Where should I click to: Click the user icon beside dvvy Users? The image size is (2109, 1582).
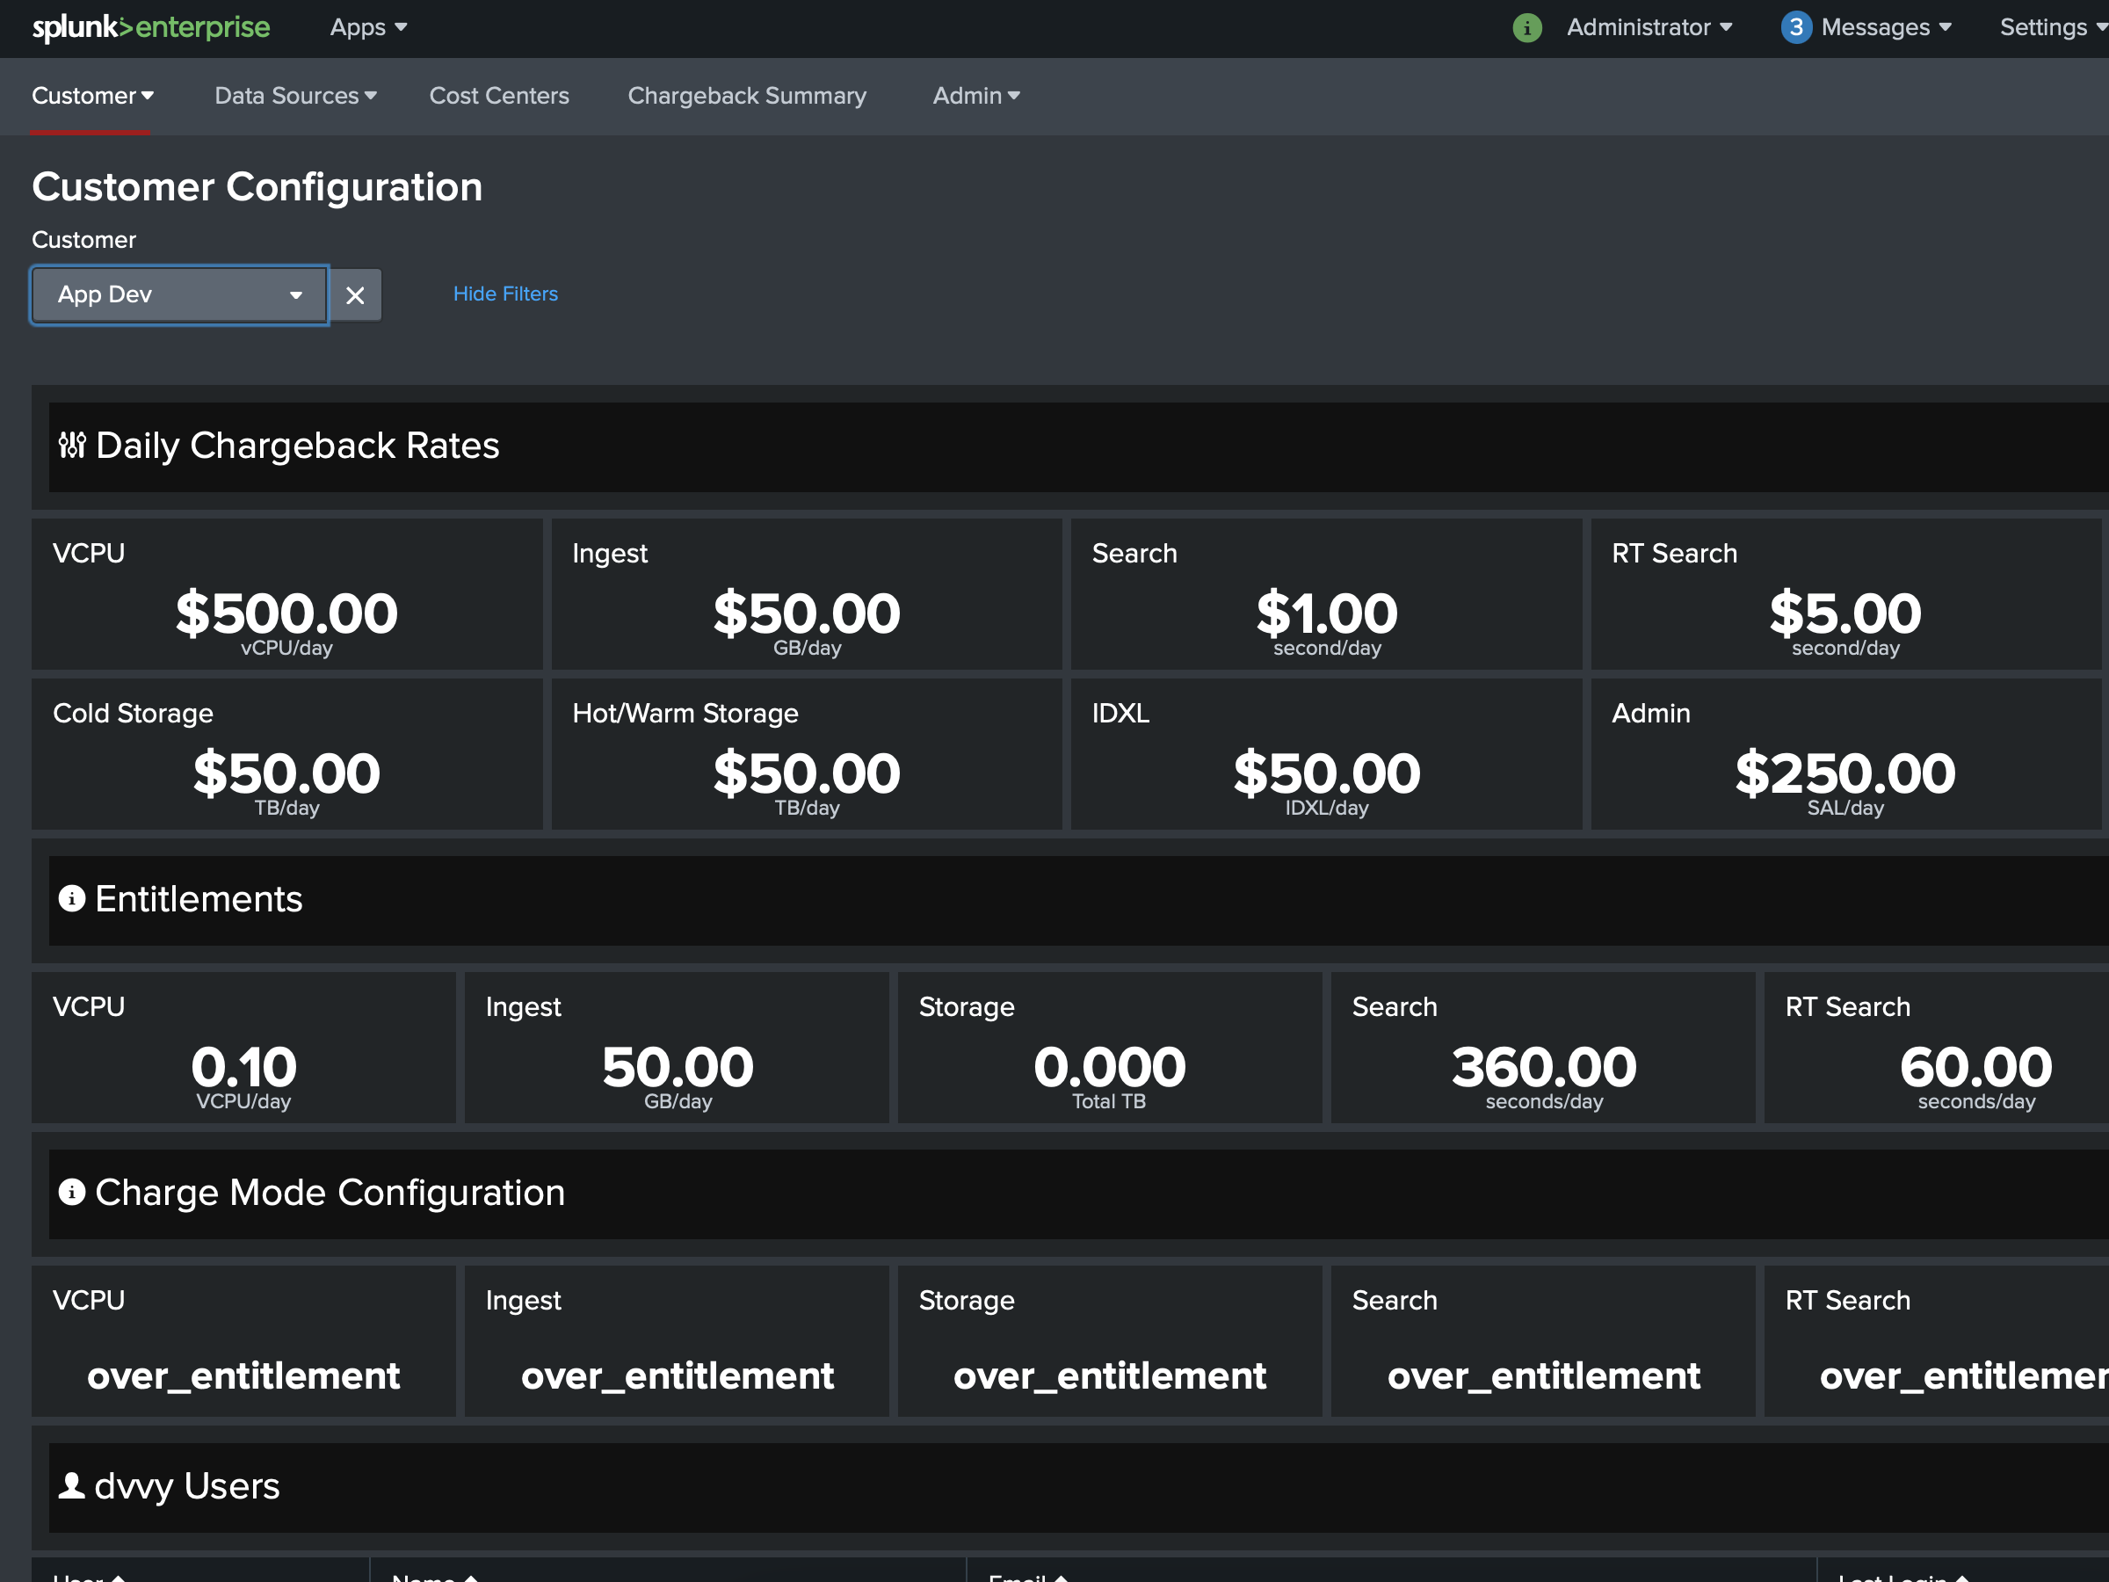[x=72, y=1487]
